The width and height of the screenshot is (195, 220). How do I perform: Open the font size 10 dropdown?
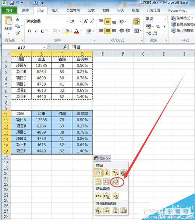tap(80, 21)
